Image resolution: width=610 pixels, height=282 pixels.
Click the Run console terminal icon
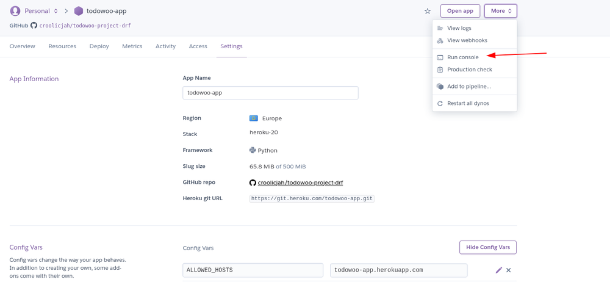tap(440, 57)
